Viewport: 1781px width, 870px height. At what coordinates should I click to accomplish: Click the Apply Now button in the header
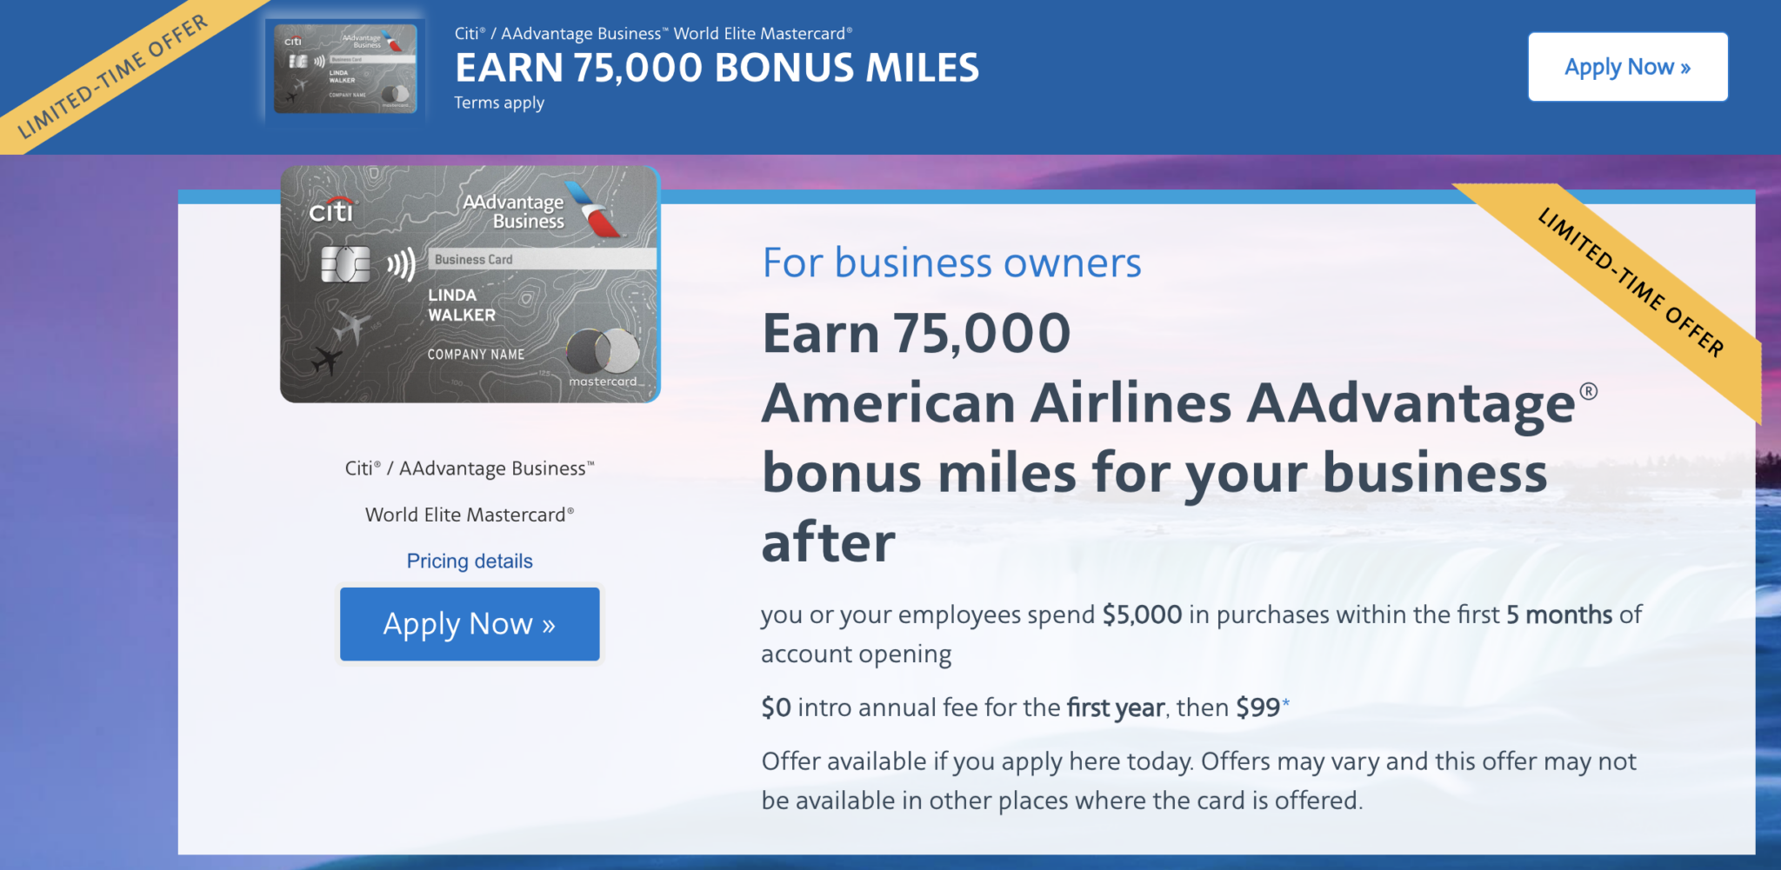click(x=1628, y=67)
